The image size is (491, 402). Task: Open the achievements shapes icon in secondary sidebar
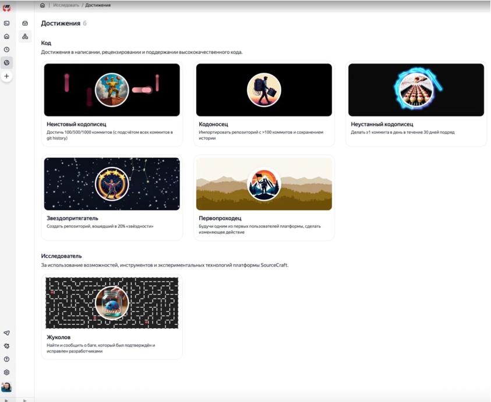coord(25,37)
